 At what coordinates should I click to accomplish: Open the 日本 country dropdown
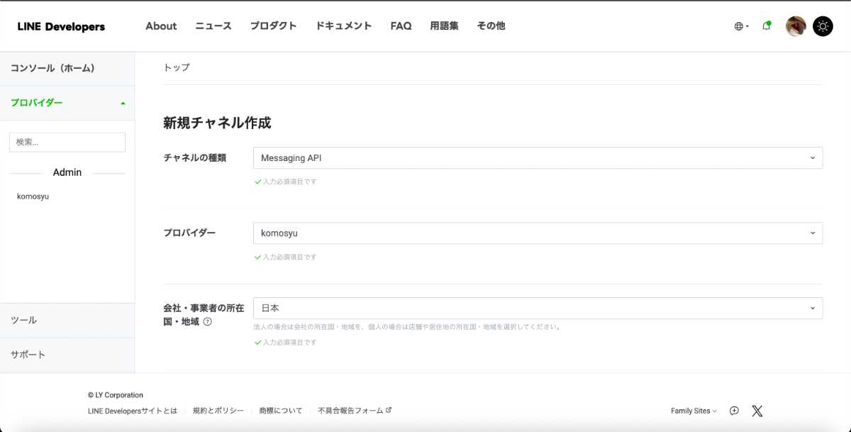pos(538,308)
